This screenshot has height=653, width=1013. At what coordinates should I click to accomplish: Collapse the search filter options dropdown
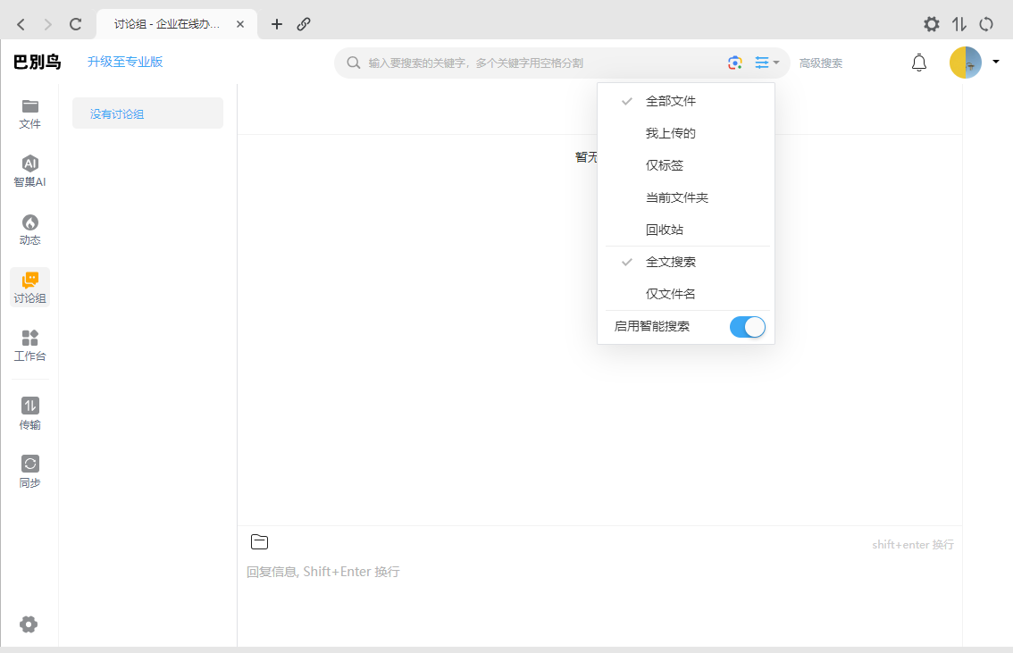point(766,63)
